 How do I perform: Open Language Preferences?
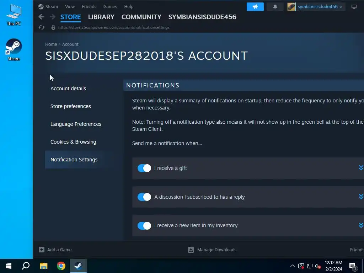pyautogui.click(x=76, y=124)
